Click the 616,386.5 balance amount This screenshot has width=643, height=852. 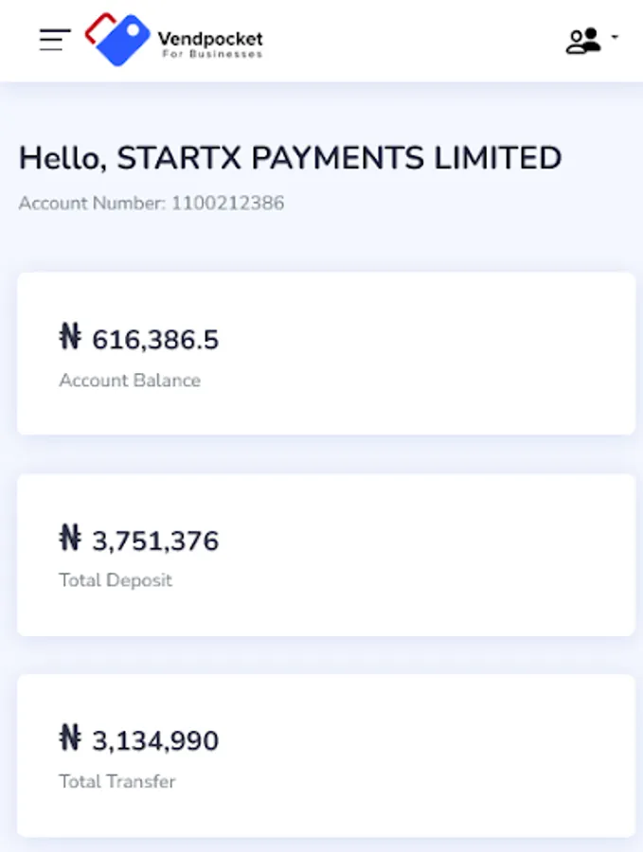coord(155,339)
